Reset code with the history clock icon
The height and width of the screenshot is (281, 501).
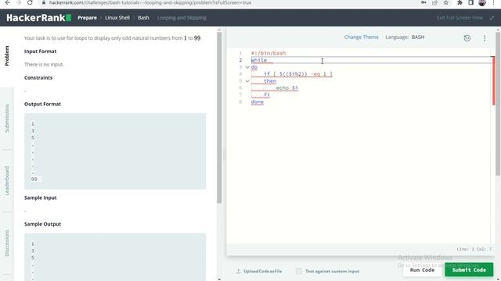467,38
